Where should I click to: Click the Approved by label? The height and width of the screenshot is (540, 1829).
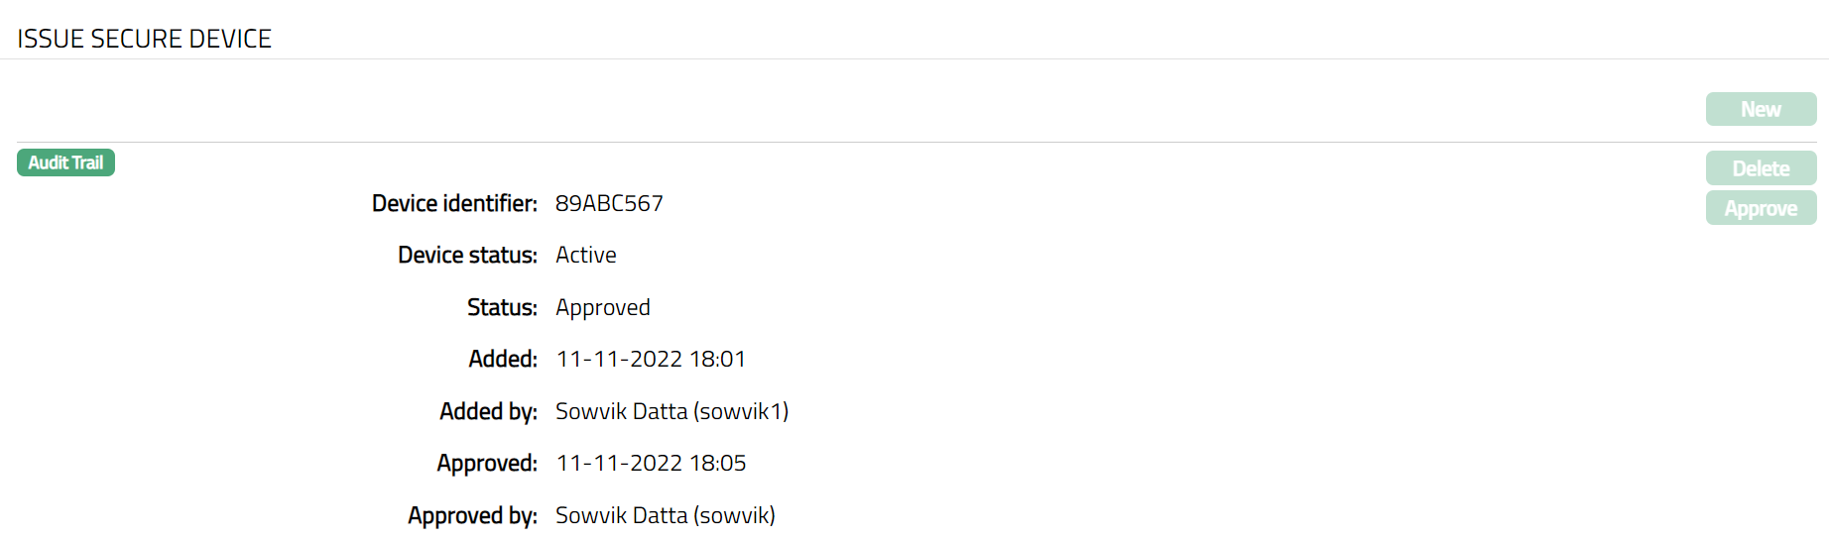[472, 515]
